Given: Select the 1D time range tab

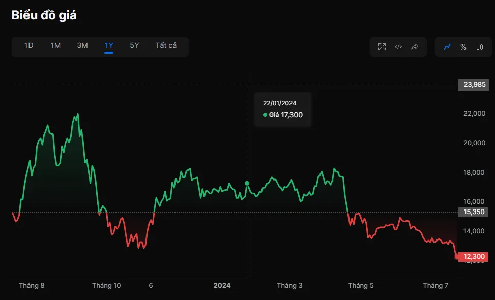Looking at the screenshot, I should pyautogui.click(x=28, y=45).
